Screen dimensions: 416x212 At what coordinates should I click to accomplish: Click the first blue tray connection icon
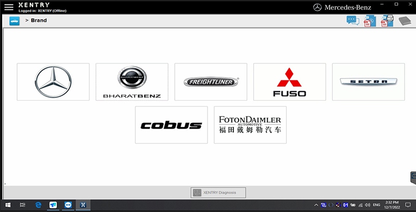323,205
